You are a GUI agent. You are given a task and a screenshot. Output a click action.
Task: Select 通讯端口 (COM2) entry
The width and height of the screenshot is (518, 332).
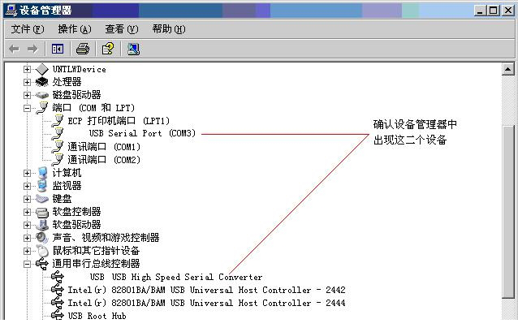(x=104, y=160)
